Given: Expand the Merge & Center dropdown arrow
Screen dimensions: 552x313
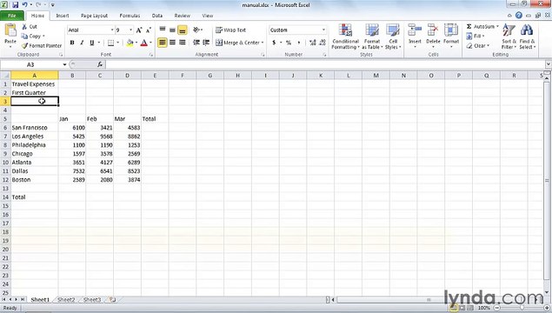Looking at the screenshot, I should pos(263,43).
